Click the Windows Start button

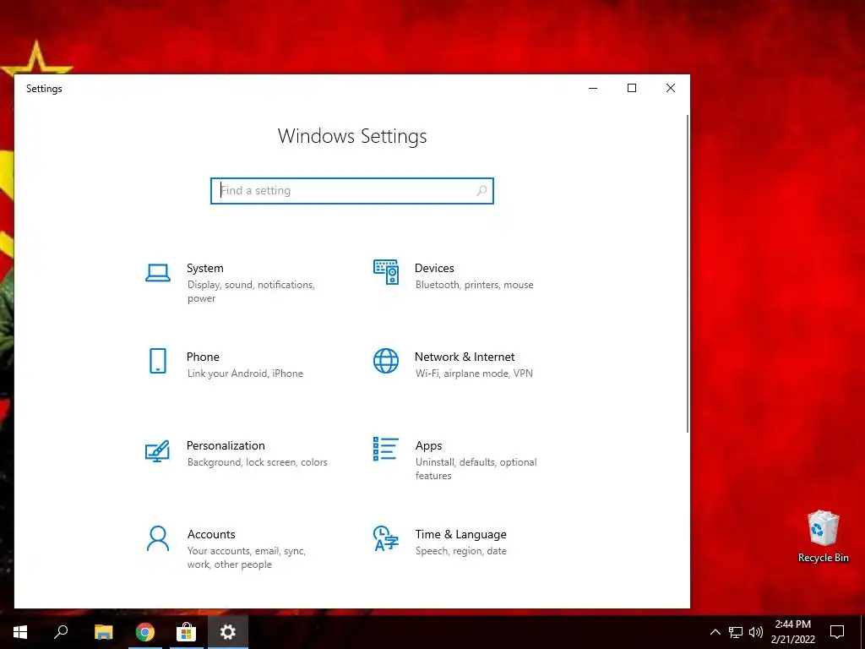coord(20,632)
